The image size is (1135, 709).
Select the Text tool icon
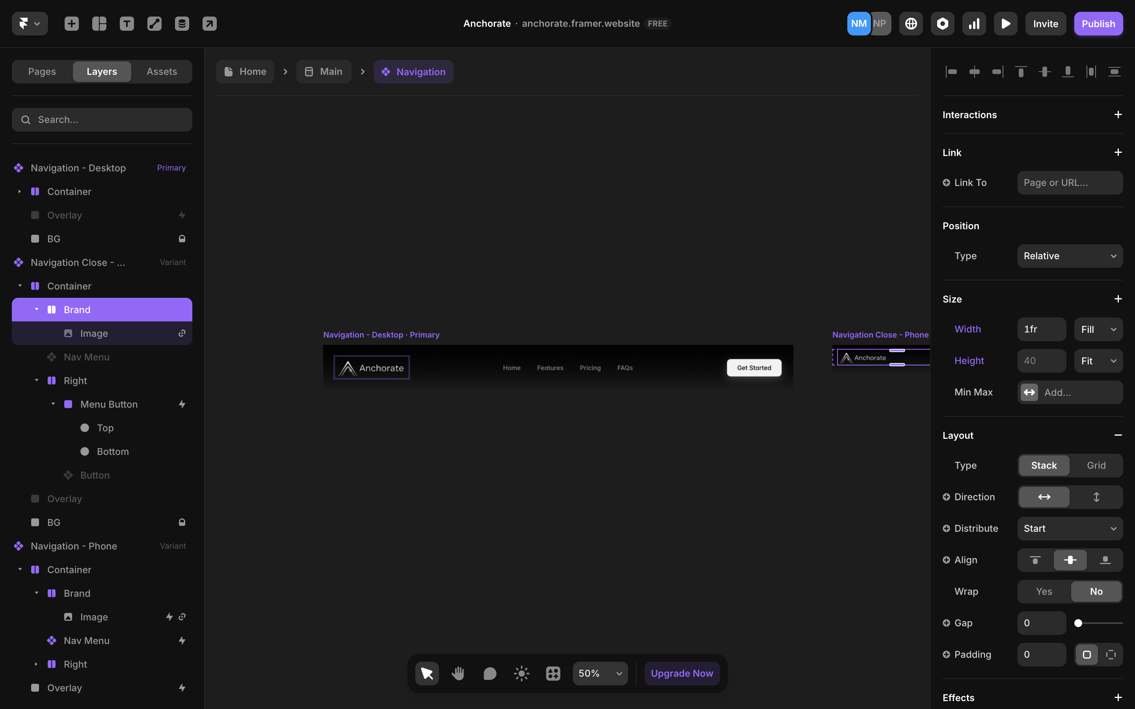click(127, 24)
